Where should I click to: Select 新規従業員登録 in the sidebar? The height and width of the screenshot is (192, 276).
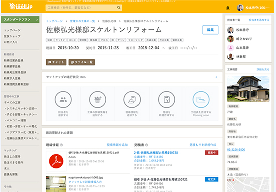tap(14, 60)
